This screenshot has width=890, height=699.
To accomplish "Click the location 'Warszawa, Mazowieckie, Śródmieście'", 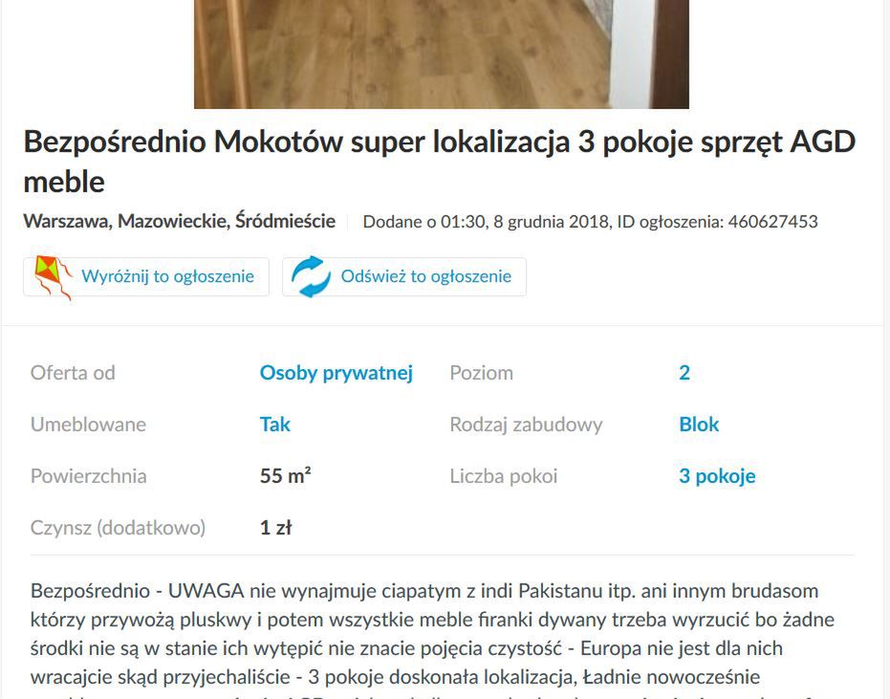I will tap(180, 221).
